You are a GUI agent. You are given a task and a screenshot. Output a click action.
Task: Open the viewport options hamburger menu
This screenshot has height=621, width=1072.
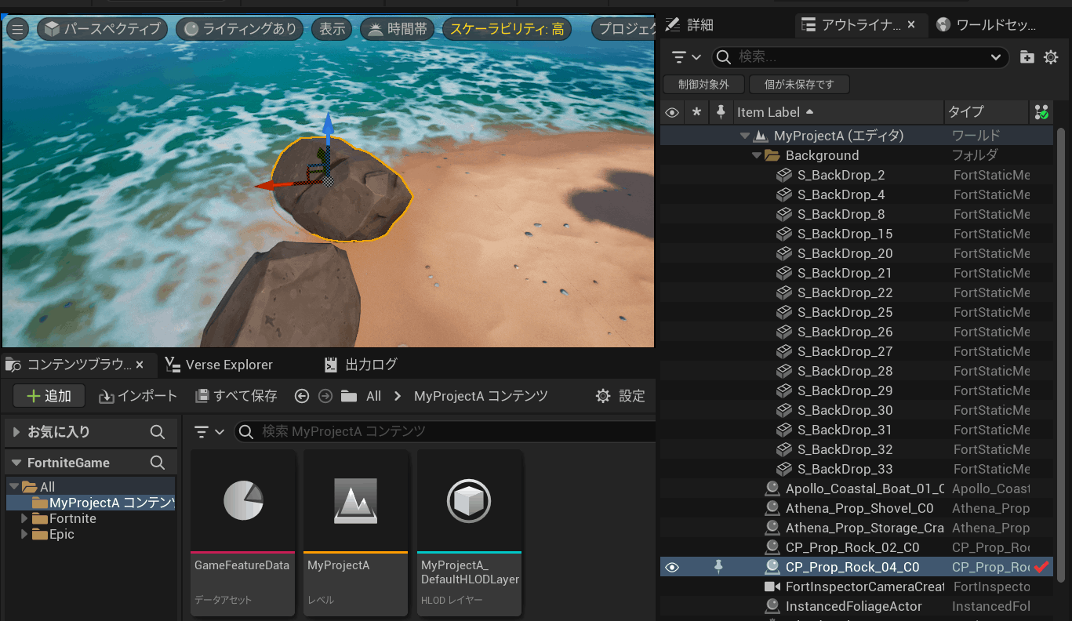(x=17, y=30)
